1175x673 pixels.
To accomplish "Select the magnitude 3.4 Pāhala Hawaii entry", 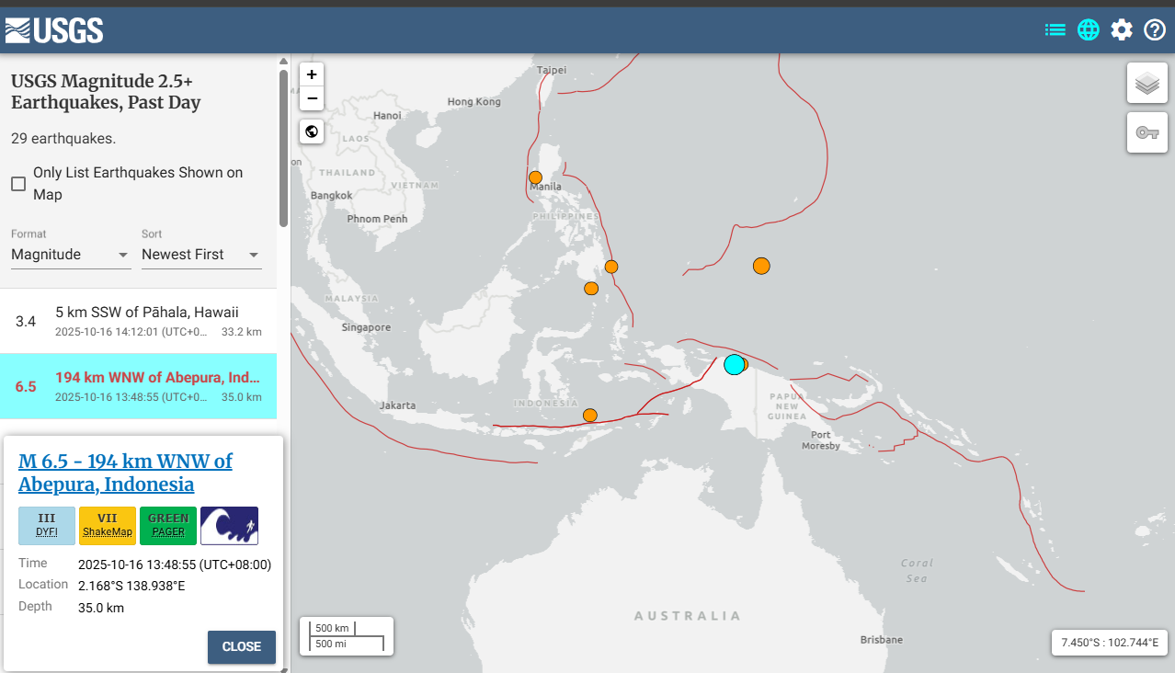I will 140,320.
